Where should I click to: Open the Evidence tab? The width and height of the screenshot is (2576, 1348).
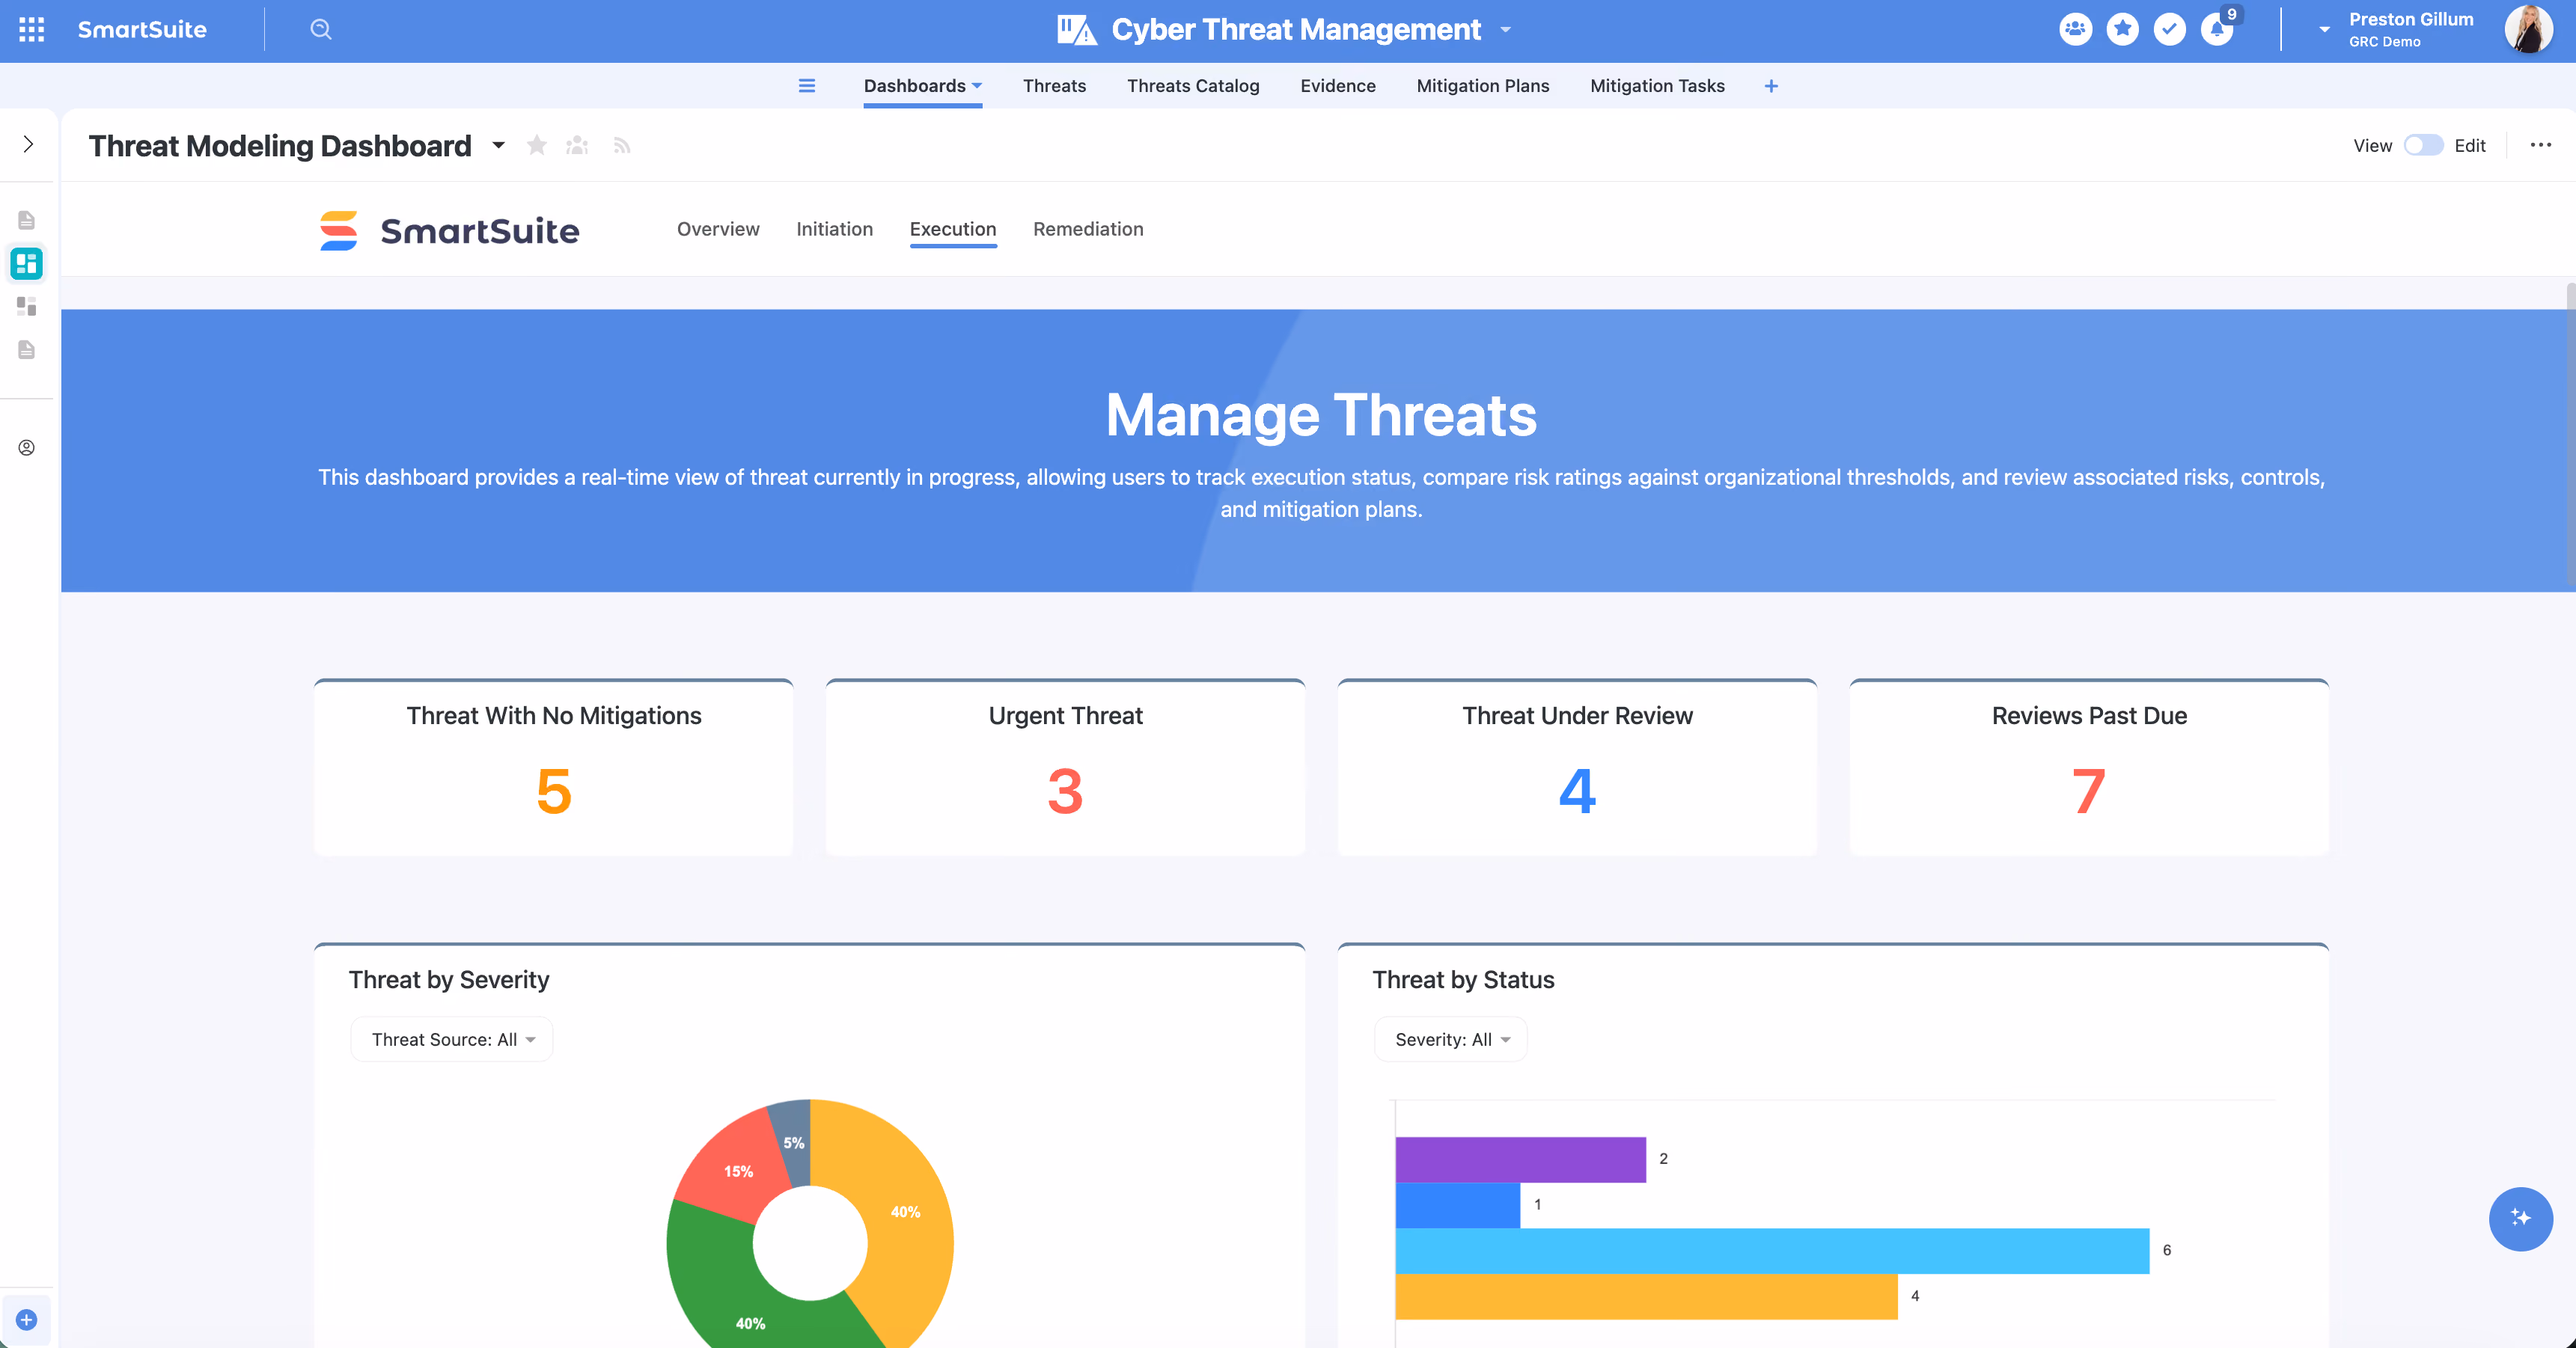point(1338,86)
